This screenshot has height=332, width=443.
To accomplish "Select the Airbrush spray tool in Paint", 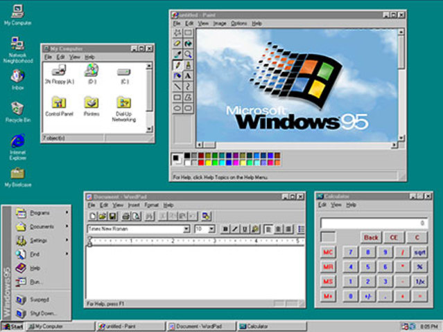I will [x=177, y=76].
